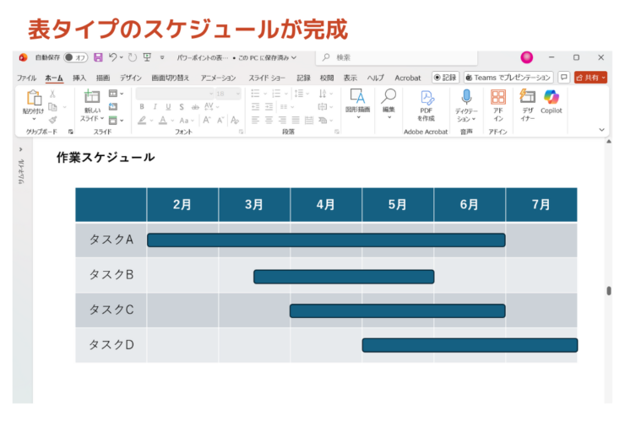Increase the list indent level

coord(269,106)
